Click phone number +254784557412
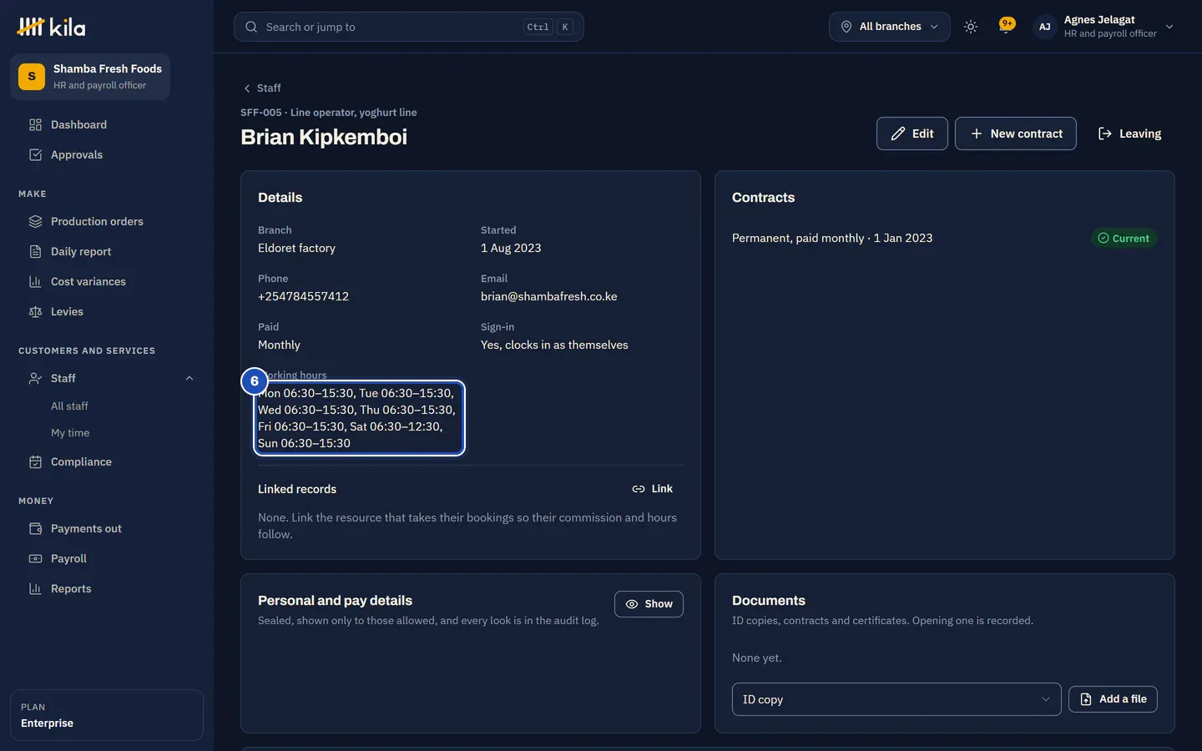This screenshot has width=1202, height=751. coord(303,296)
